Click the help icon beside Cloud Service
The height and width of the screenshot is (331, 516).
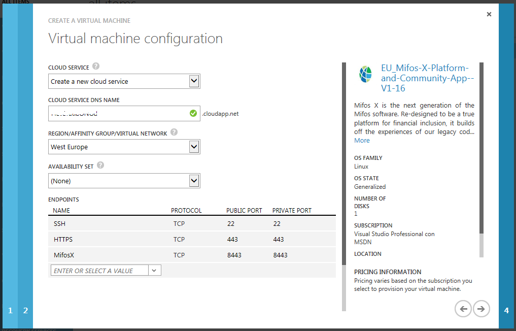pos(96,67)
